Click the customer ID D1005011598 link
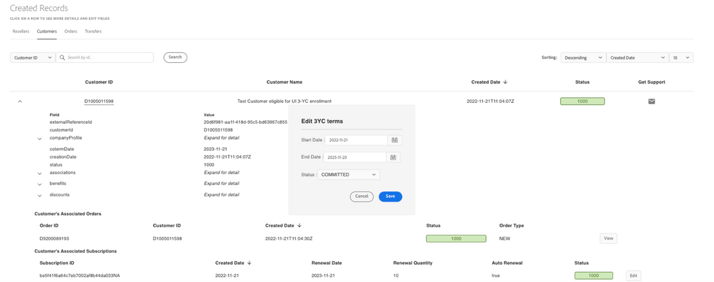 (x=99, y=101)
